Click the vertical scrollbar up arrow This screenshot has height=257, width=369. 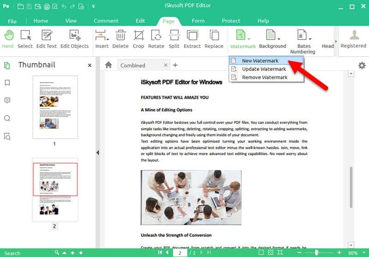(351, 74)
